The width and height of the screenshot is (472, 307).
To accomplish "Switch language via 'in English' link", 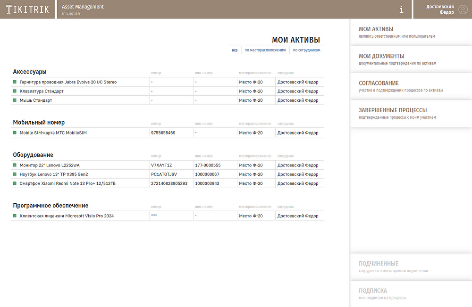I will [x=71, y=14].
